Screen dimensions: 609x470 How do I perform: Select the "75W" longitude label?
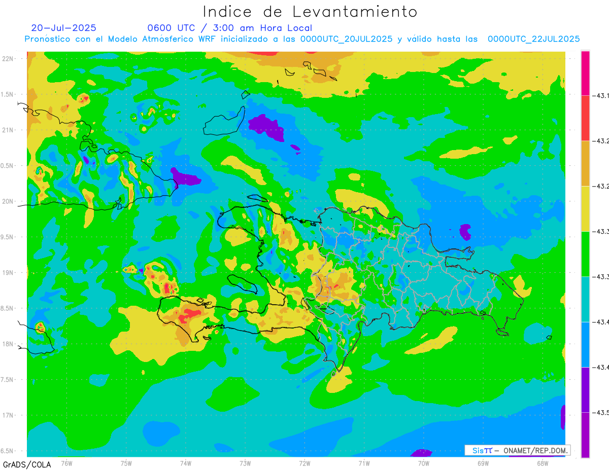tap(126, 462)
